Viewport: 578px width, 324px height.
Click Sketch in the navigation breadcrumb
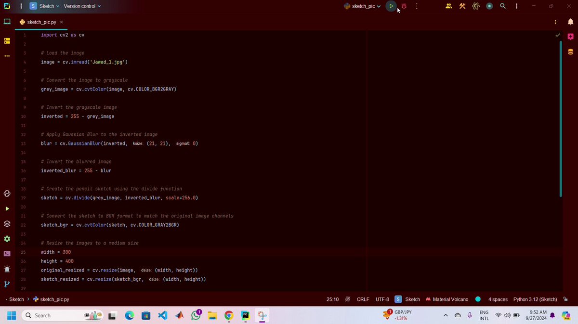(16, 299)
